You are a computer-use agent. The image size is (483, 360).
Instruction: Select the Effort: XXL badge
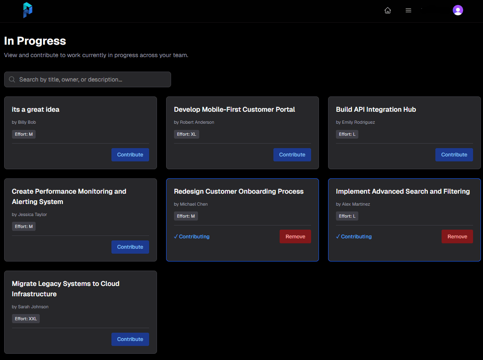coord(26,319)
